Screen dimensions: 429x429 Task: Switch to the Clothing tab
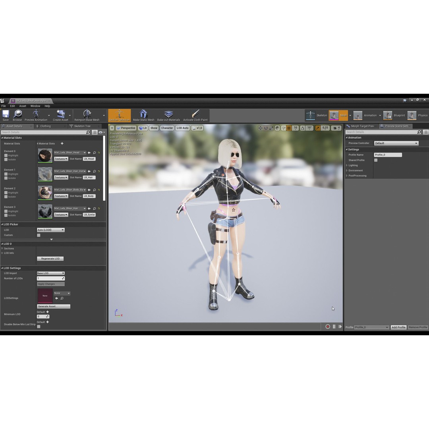45,126
